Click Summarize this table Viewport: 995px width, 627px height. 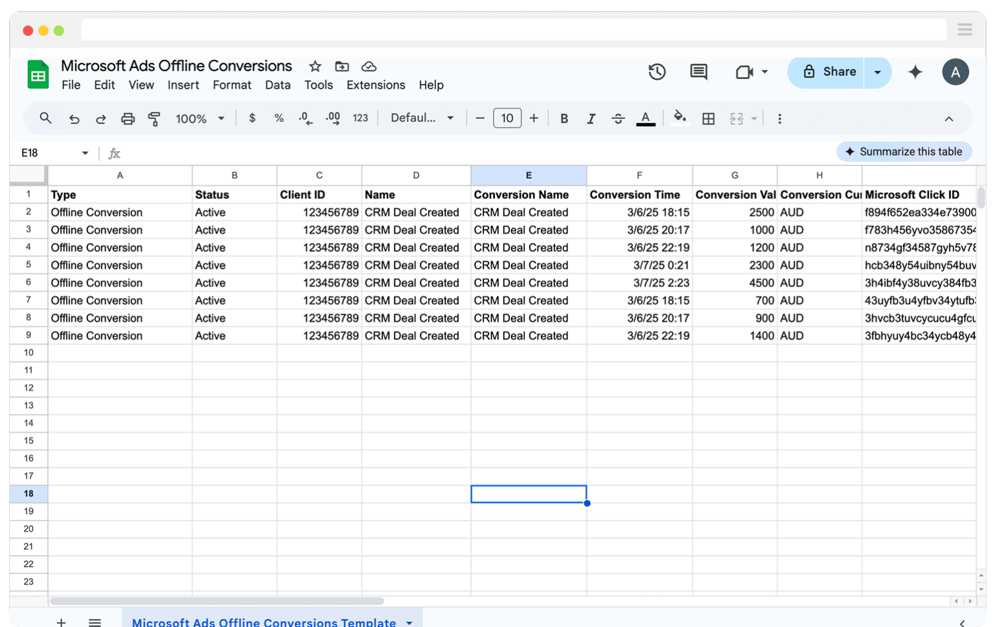[x=904, y=152]
